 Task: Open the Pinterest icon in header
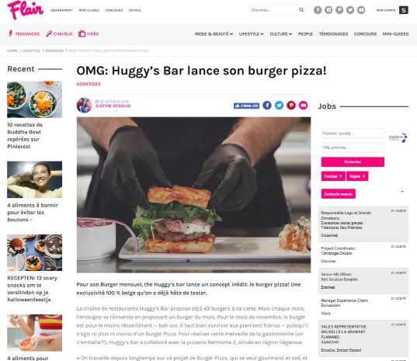coord(339,10)
